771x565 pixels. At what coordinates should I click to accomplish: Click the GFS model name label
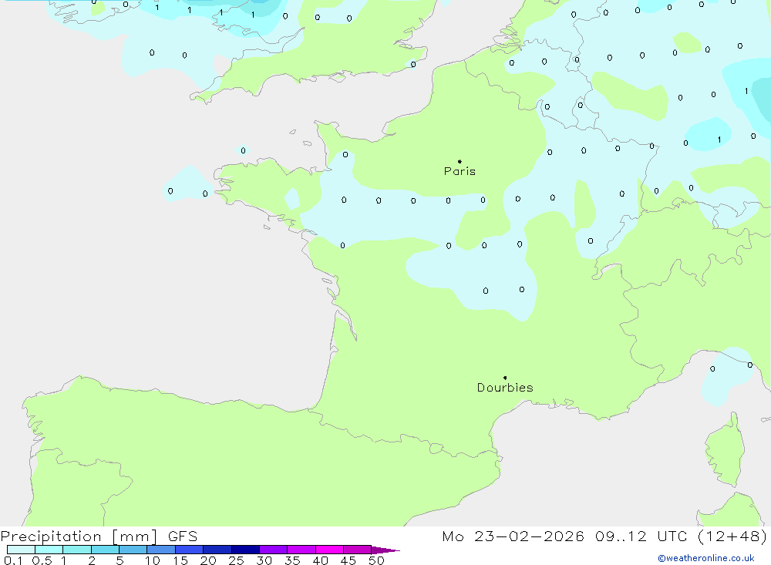(x=183, y=536)
